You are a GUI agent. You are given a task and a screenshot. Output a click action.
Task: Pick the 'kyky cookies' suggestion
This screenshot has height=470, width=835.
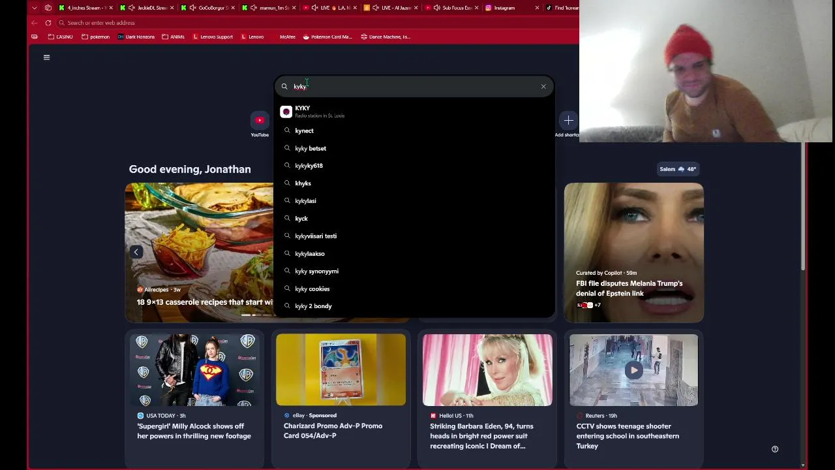pyautogui.click(x=414, y=289)
